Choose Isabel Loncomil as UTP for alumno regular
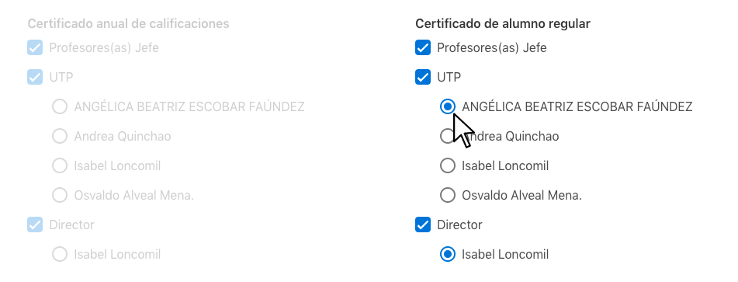 coord(448,165)
